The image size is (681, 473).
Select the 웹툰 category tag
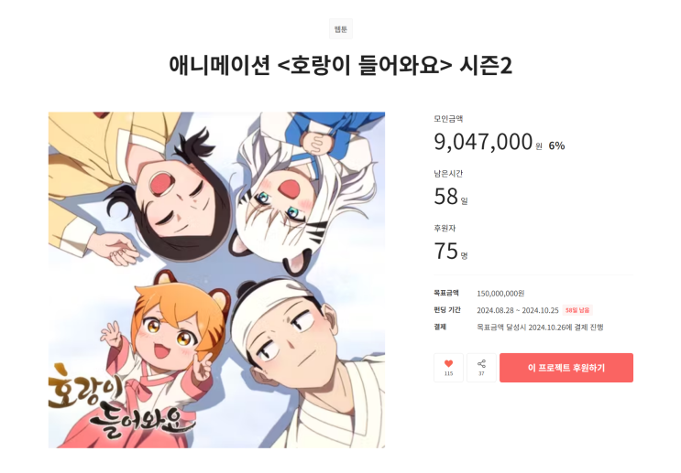coord(341,29)
